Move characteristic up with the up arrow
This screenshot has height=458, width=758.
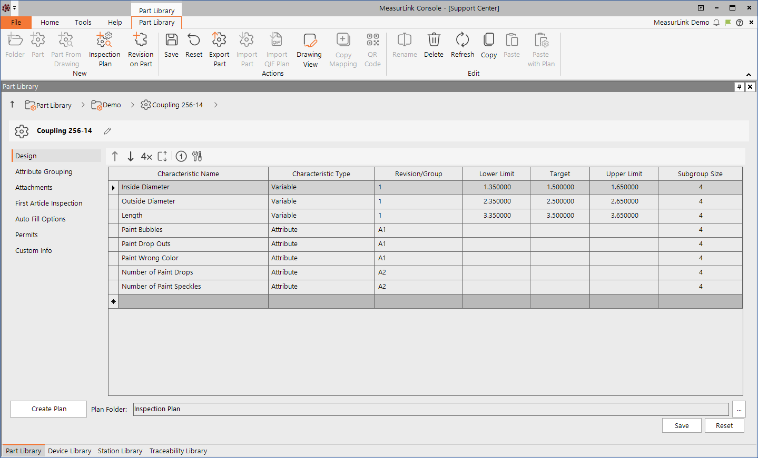[115, 156]
